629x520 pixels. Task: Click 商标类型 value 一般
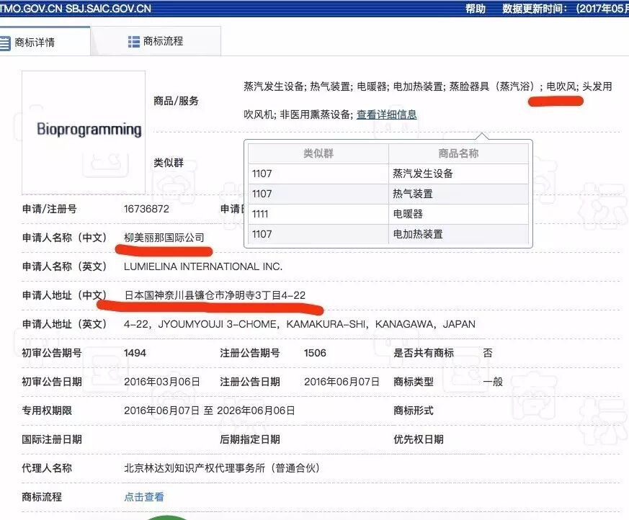pos(493,382)
